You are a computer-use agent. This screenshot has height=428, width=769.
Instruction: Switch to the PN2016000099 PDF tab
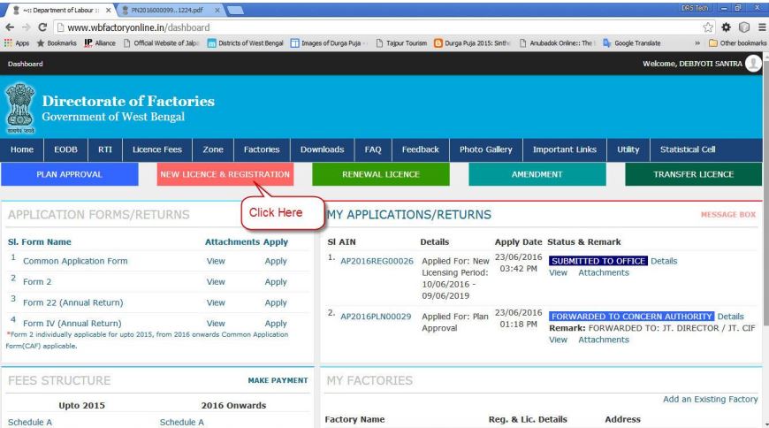click(x=168, y=10)
